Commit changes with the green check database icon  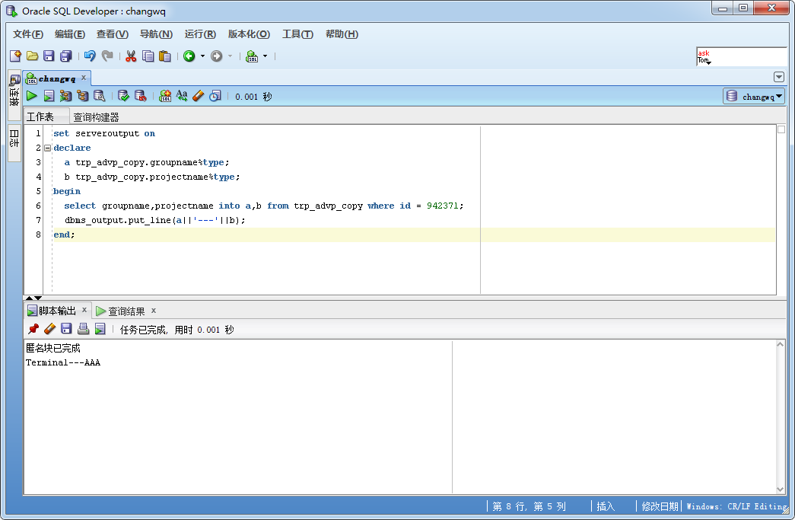pyautogui.click(x=123, y=95)
